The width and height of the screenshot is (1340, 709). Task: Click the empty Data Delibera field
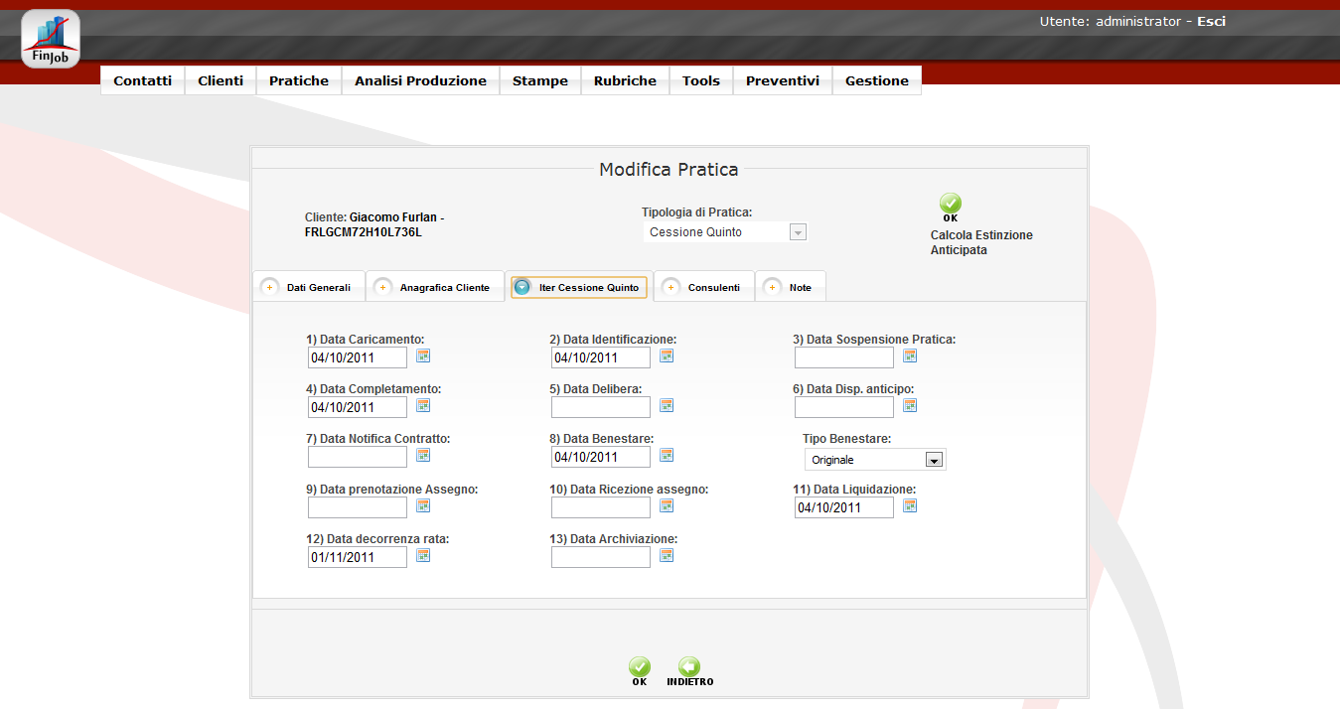click(601, 407)
